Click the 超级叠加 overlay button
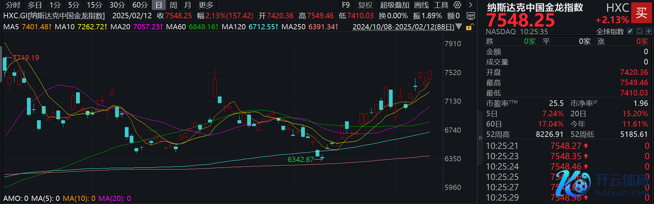654x204 pixels. click(x=394, y=5)
